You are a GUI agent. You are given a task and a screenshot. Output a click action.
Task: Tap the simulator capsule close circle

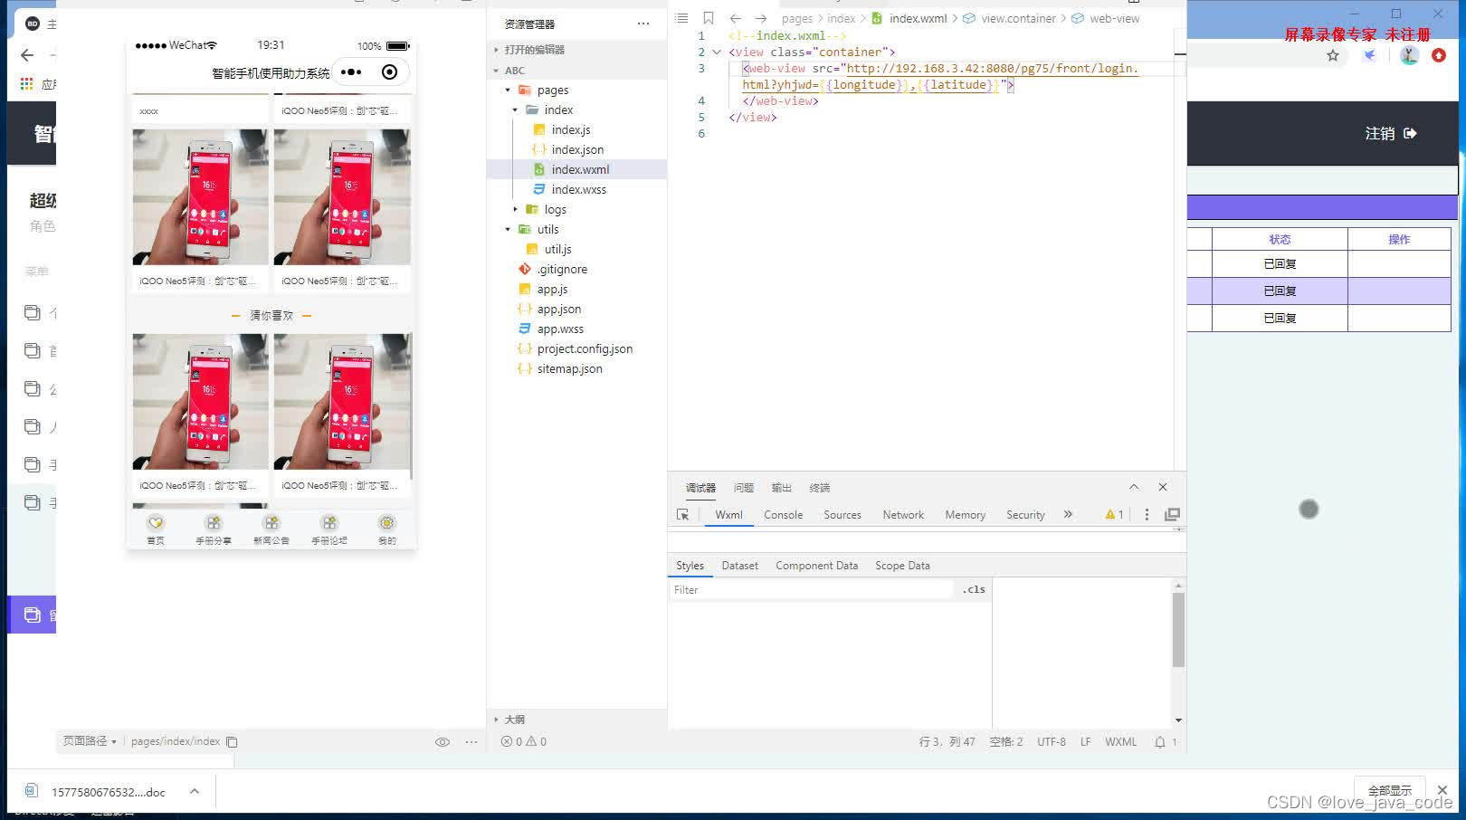389,72
